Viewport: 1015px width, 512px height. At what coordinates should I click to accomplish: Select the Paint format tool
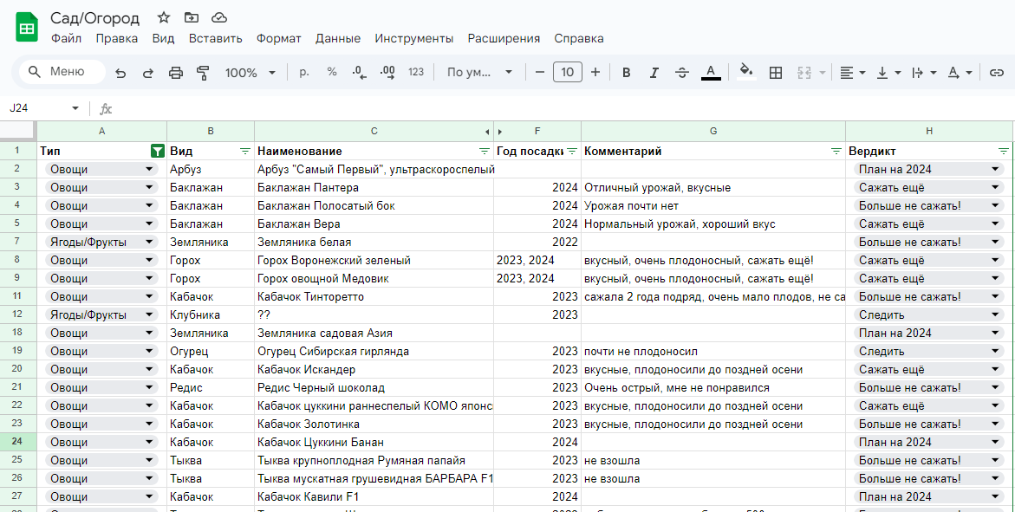point(204,72)
